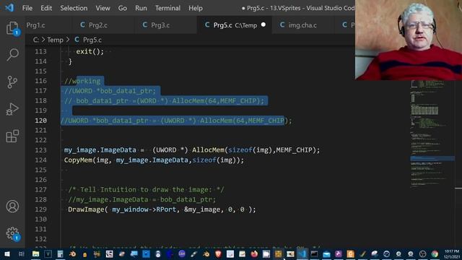The image size is (462, 260).
Task: Click '&my_image' argument on line 129
Action: (202, 209)
